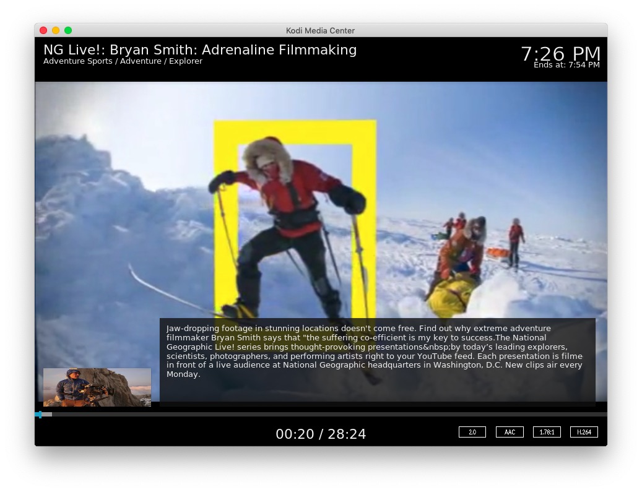Viewport: 642px width, 492px height.
Task: Minimize the Kodi window with yellow button
Action: (56, 30)
